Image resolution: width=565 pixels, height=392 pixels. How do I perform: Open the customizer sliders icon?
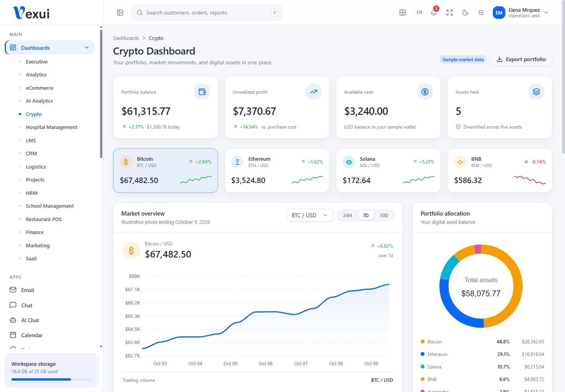click(481, 13)
